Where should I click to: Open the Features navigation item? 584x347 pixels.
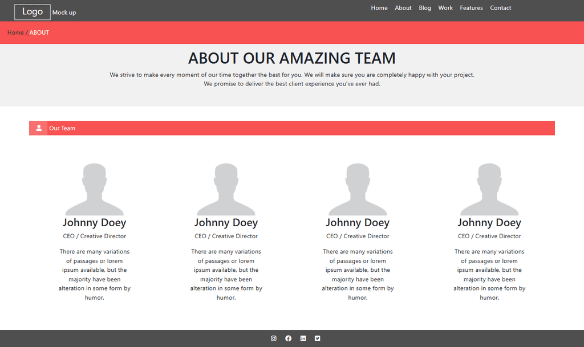point(471,8)
